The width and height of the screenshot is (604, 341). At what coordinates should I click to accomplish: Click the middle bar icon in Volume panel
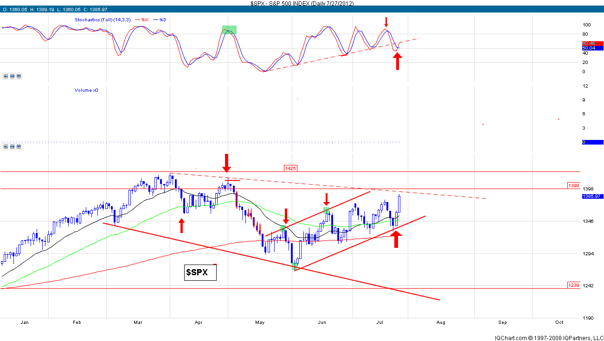point(12,147)
